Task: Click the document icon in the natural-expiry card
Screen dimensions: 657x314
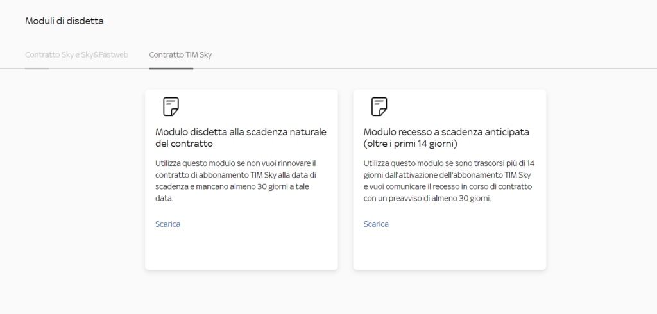Action: pyautogui.click(x=171, y=106)
